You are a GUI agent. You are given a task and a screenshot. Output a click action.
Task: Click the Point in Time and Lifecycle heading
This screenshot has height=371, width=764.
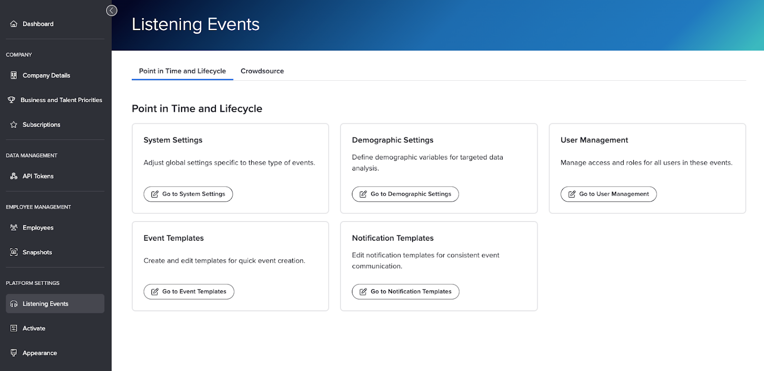click(197, 108)
